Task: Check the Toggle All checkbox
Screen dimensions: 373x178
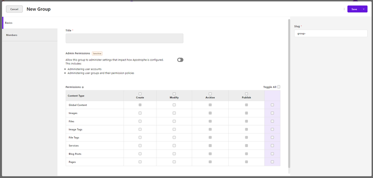Action: [279, 87]
